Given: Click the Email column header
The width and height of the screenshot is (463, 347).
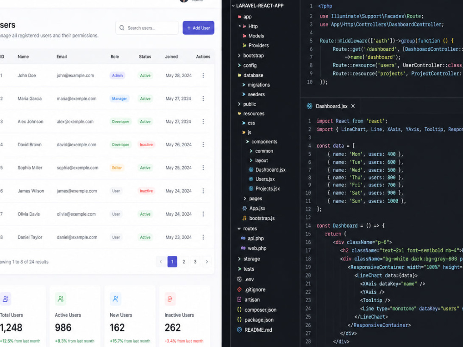Looking at the screenshot, I should pos(62,56).
